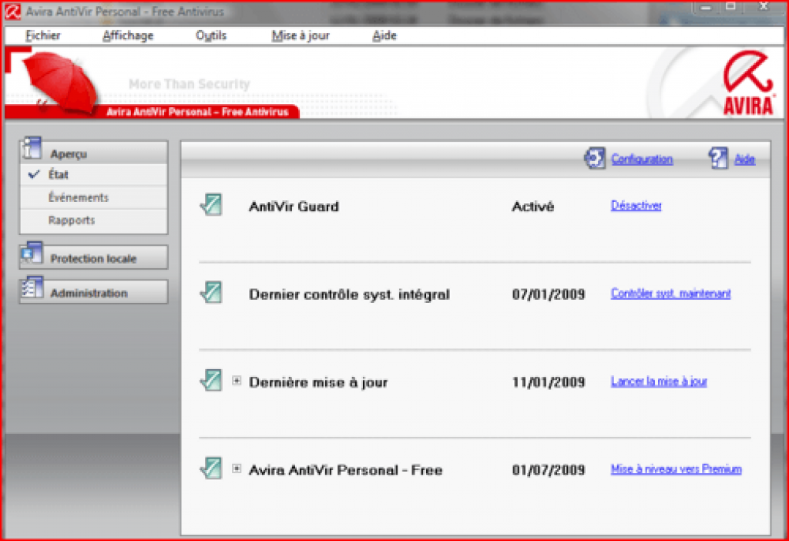Open the Mise à jour menu
The image size is (789, 541).
pos(300,35)
